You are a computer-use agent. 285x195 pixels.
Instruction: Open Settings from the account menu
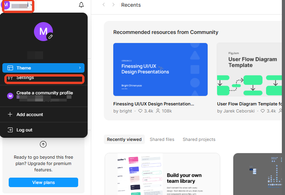pyautogui.click(x=43, y=78)
